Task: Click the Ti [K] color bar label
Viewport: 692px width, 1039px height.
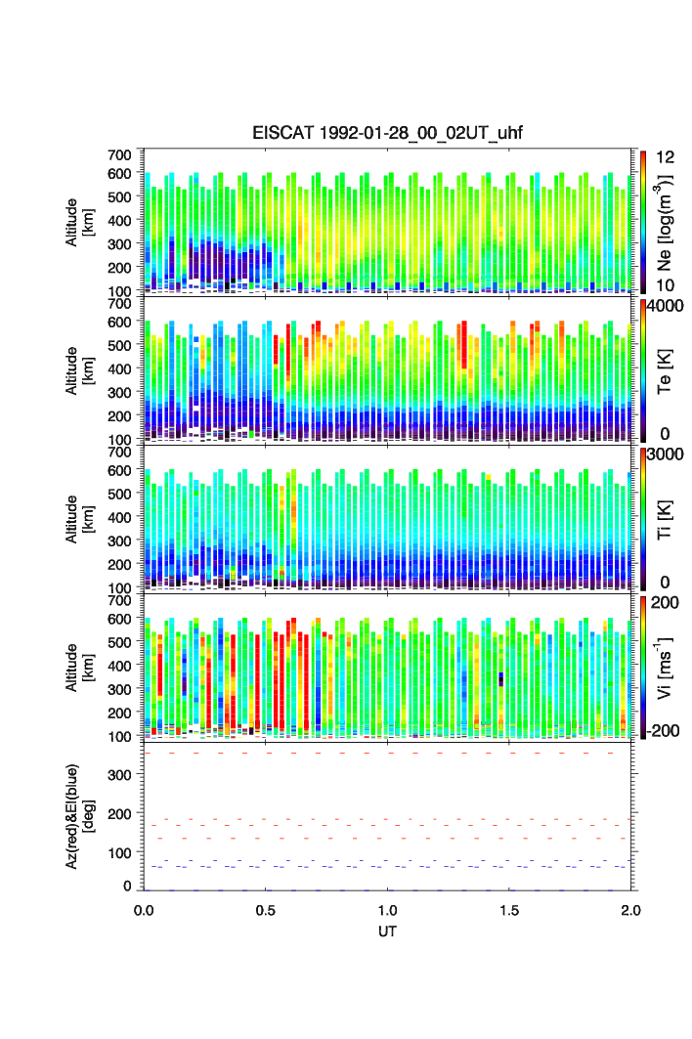Action: click(x=665, y=520)
